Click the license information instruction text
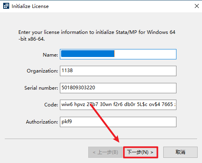 tap(97, 35)
